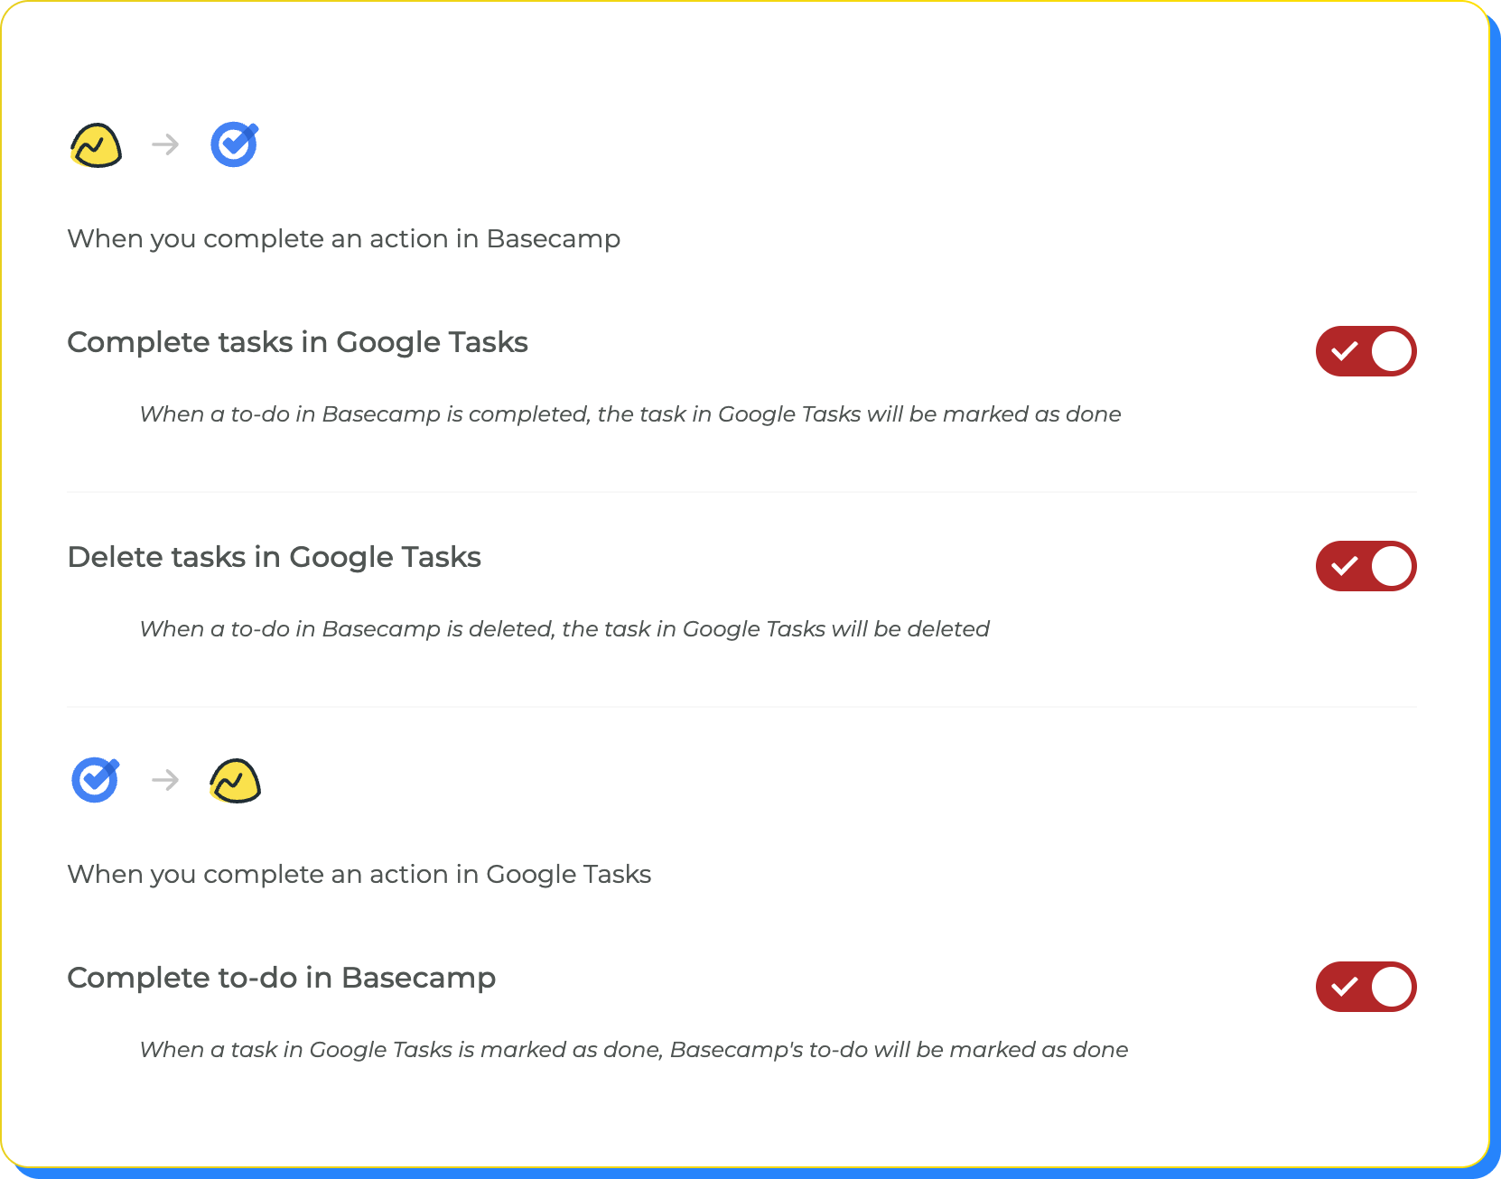Screen dimensions: 1501x1179
Task: Select the Basecamp completed to-do description text
Action: tap(629, 414)
